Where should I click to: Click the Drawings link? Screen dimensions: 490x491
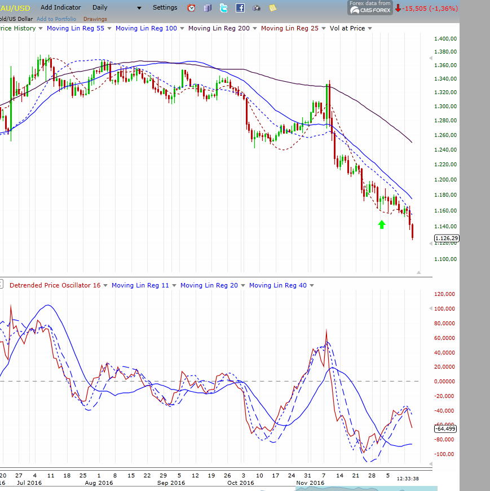(x=95, y=19)
